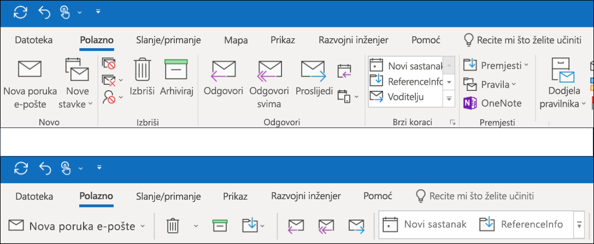
Task: Open Prikaz tab in the full ribbon
Action: click(283, 40)
